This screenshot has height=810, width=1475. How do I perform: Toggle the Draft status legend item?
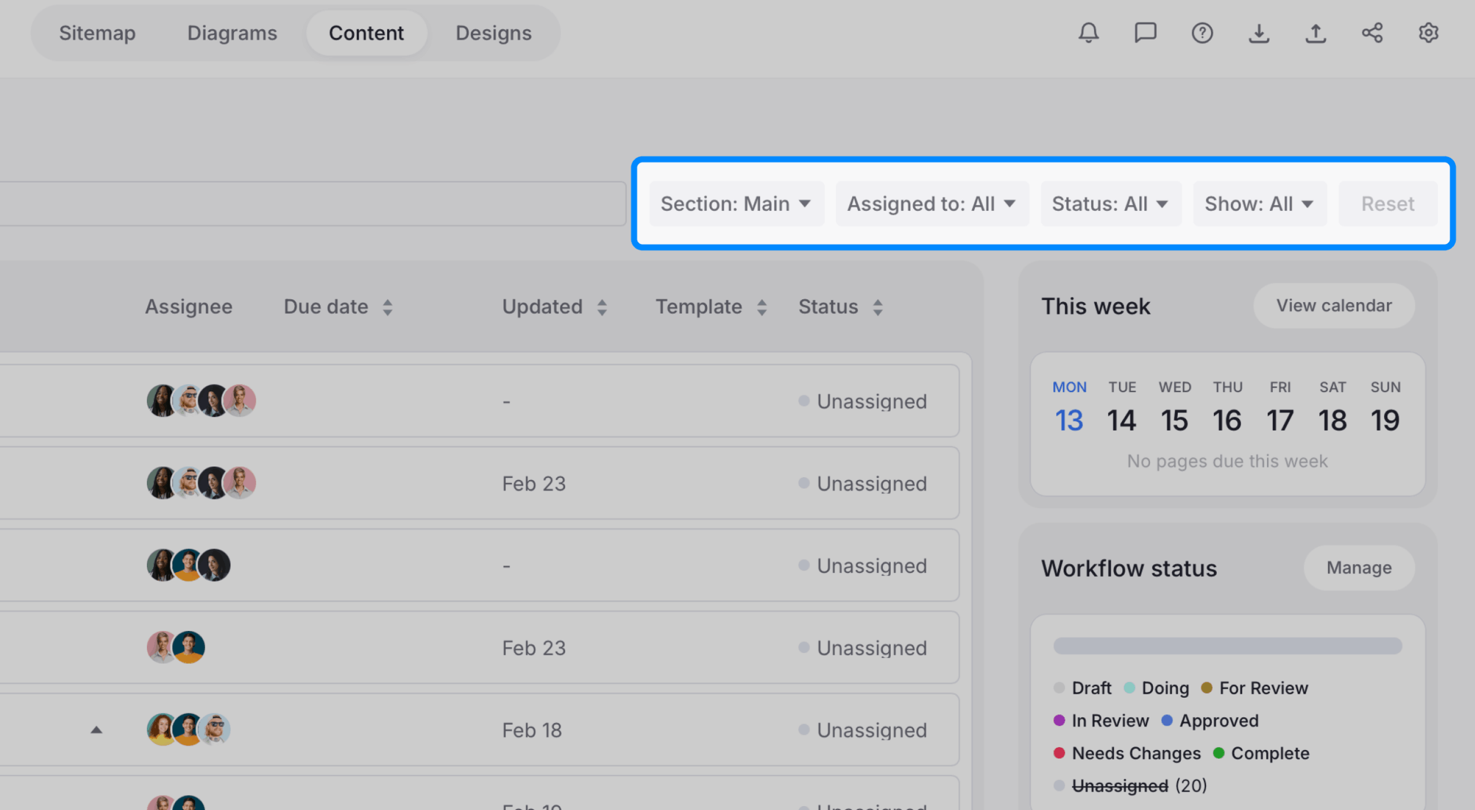pos(1082,688)
